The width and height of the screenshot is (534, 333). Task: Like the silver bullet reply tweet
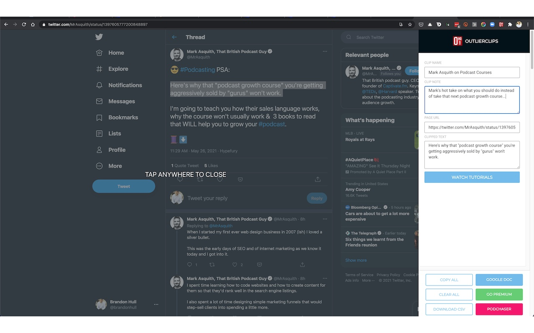pyautogui.click(x=235, y=265)
